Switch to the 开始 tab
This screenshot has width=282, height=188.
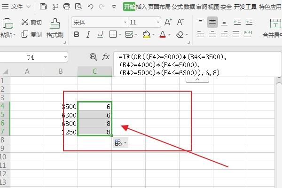(x=129, y=7)
